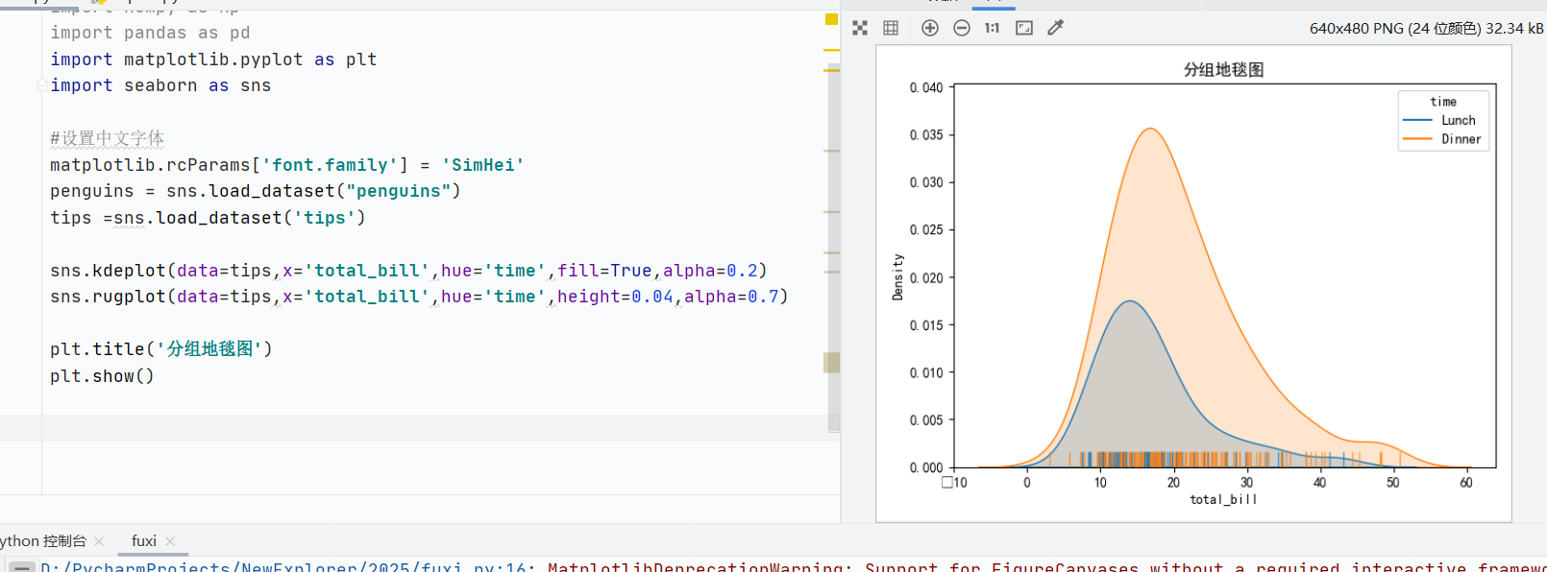Zoom in on the plot image
1547x572 pixels.
(929, 28)
